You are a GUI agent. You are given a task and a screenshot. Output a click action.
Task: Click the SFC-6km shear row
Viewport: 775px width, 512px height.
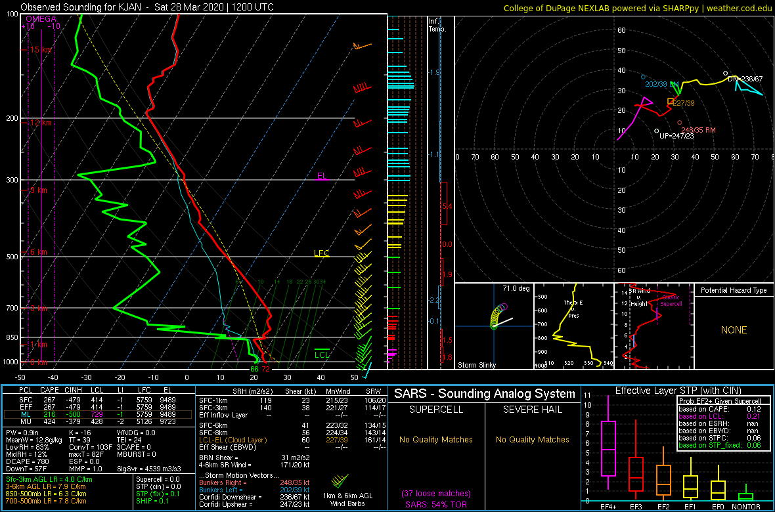[292, 425]
